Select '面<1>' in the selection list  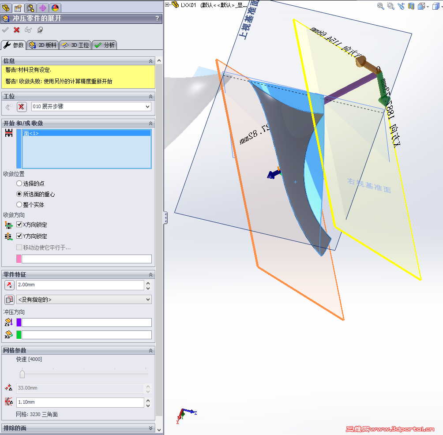point(86,133)
